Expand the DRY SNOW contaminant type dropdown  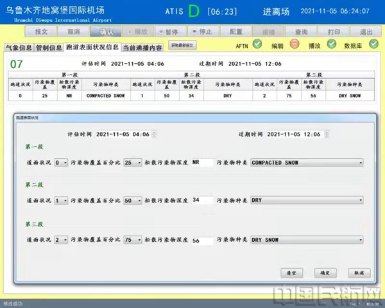tap(307, 239)
